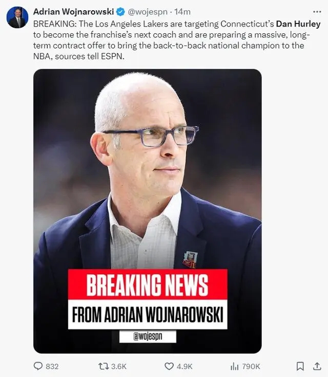Click the blue verified badge
The width and height of the screenshot is (328, 377).
(x=120, y=12)
